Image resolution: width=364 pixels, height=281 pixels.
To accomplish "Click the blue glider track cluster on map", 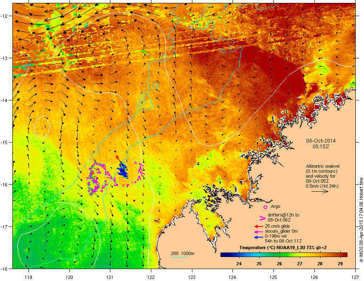I will 123,171.
